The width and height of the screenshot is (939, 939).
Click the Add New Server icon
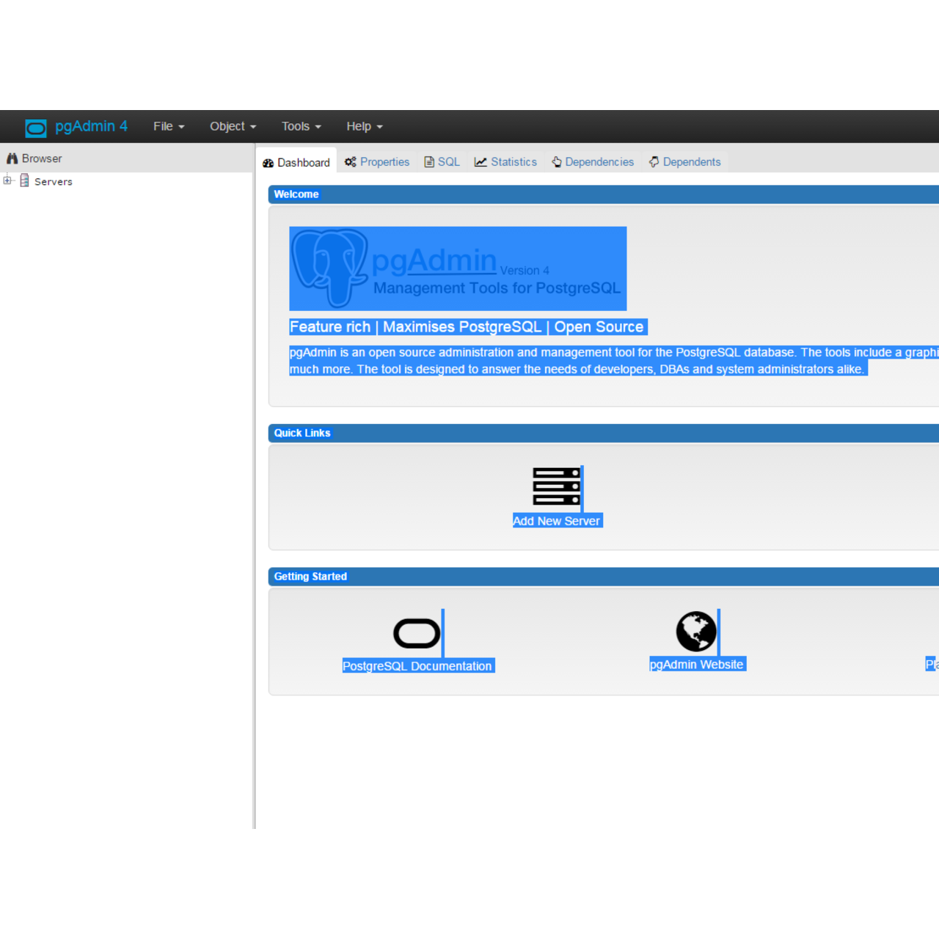point(555,486)
